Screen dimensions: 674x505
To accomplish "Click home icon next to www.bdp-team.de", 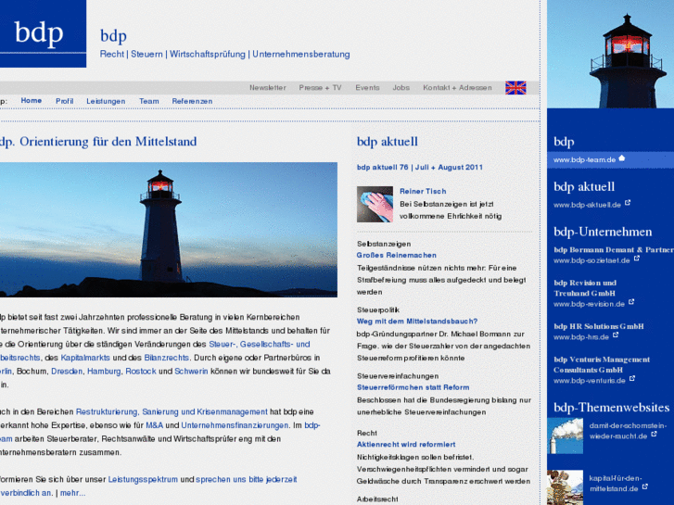I will [x=621, y=158].
